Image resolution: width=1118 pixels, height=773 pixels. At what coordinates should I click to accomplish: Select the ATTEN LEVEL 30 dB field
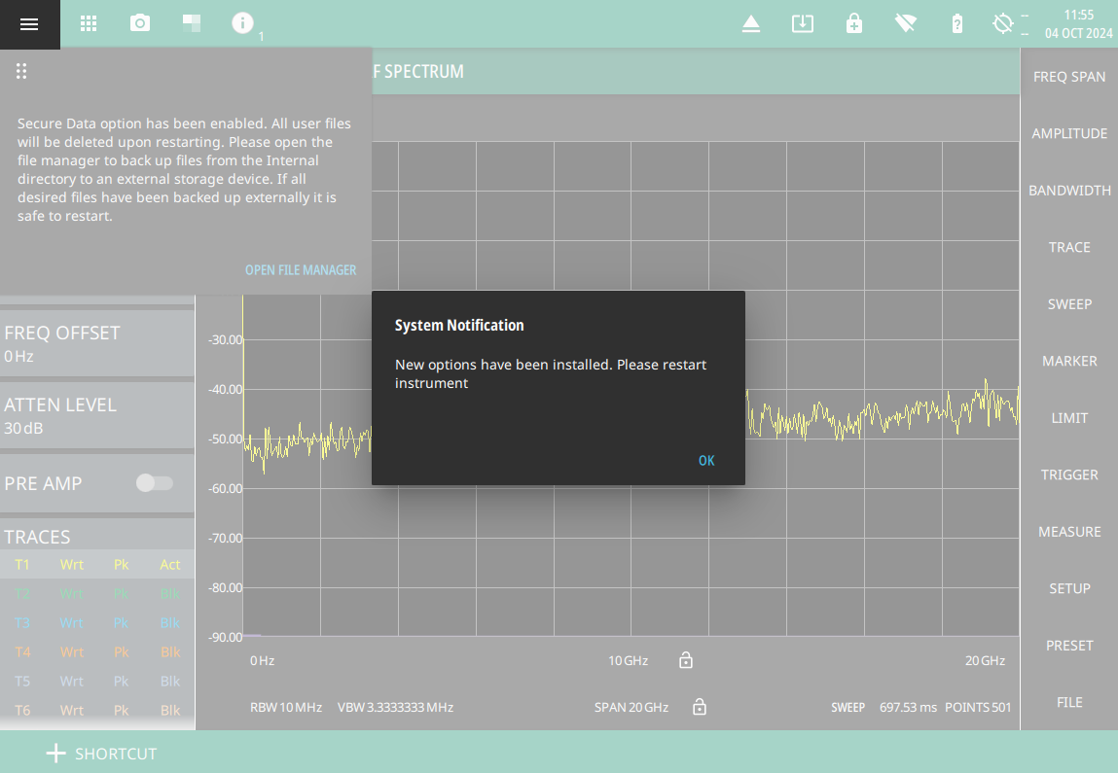coord(97,415)
